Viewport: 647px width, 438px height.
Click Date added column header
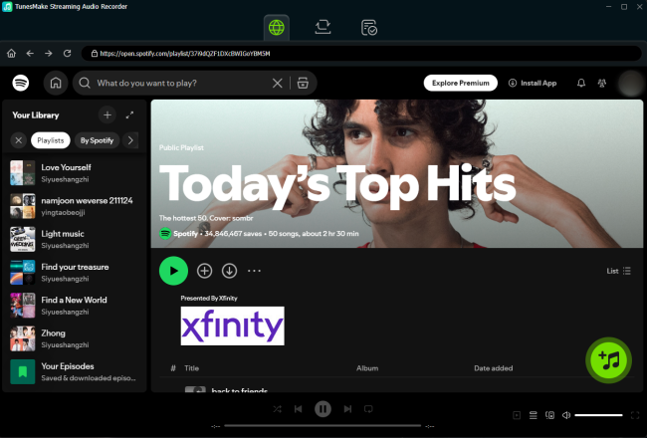coord(493,368)
